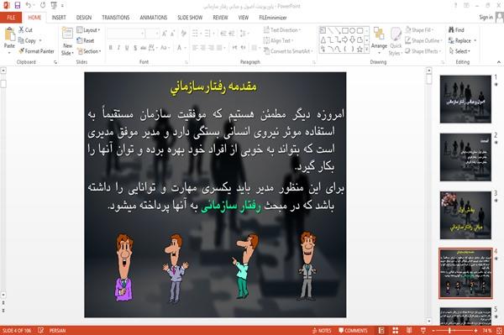The width and height of the screenshot is (504, 335).
Task: Toggle text Shadow formatting
Action: [x=135, y=48]
